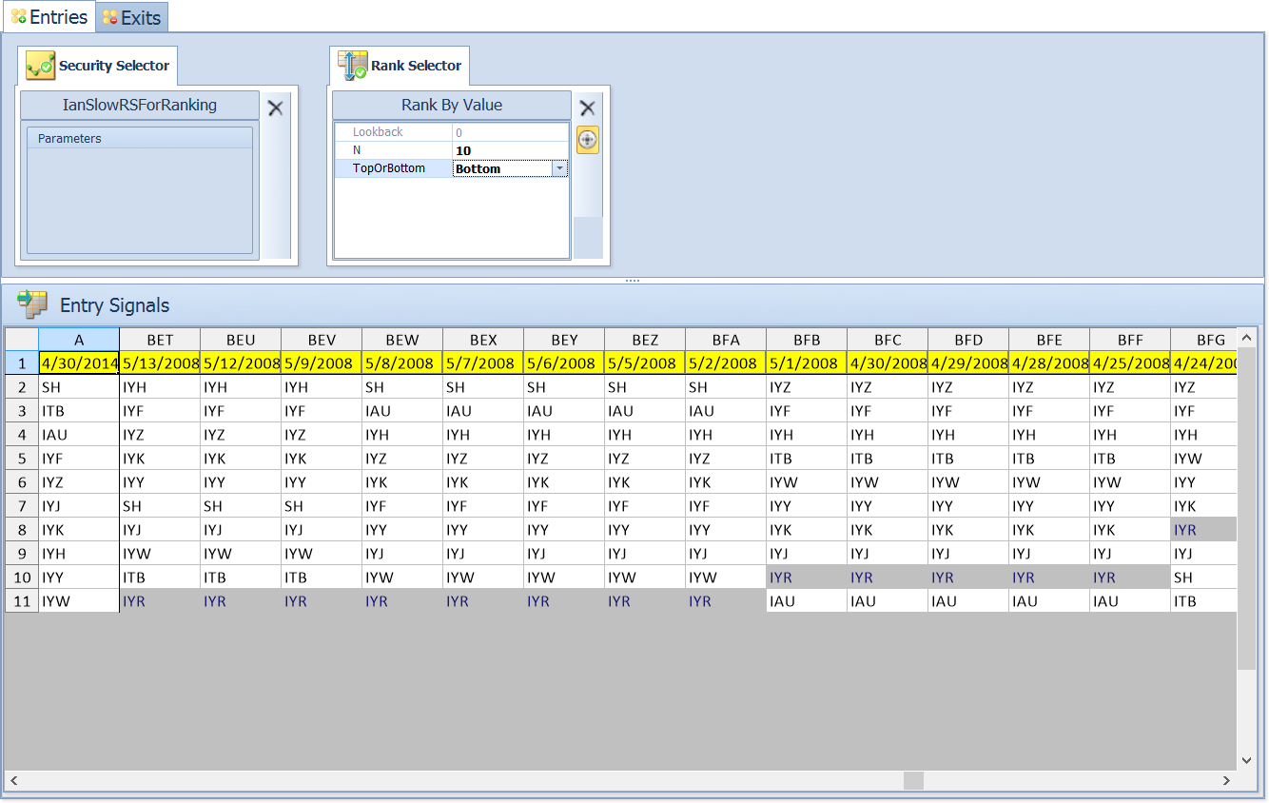Click the N value field showing 10
1269x803 pixels.
click(510, 150)
